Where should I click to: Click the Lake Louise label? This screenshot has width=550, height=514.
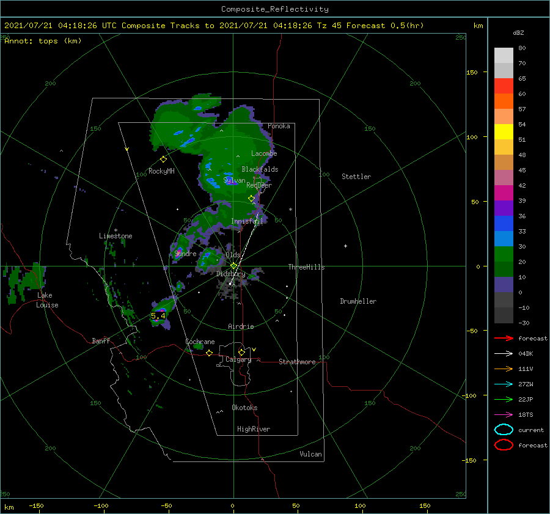point(47,300)
